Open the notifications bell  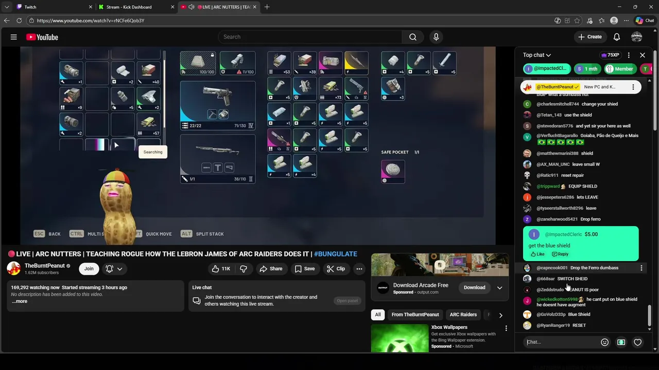coord(617,37)
